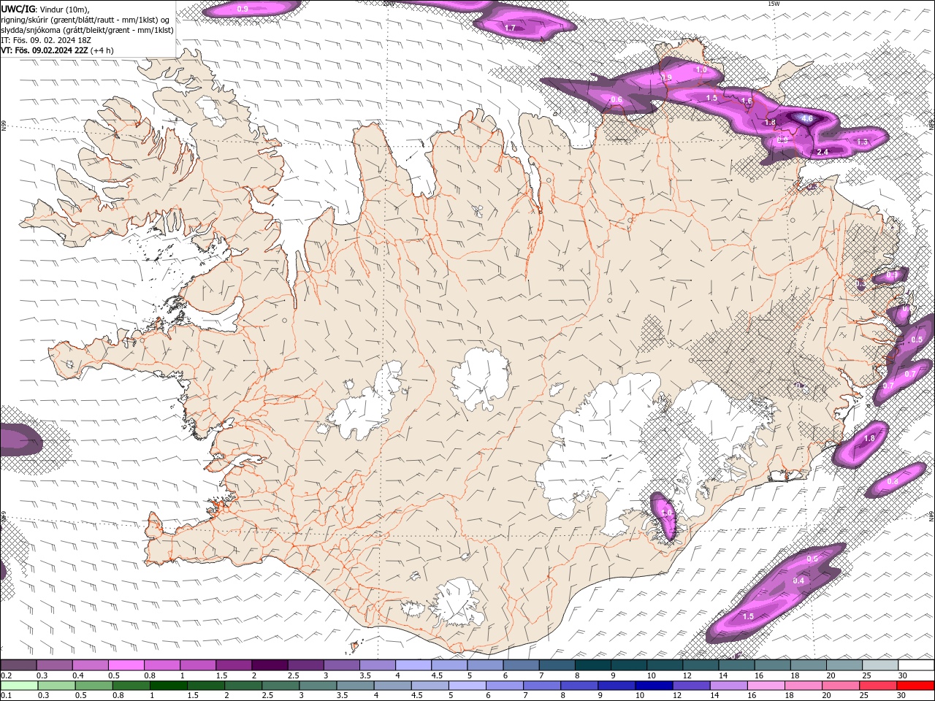Click the red-pink rain swatch between 25 and 30

coord(877,686)
